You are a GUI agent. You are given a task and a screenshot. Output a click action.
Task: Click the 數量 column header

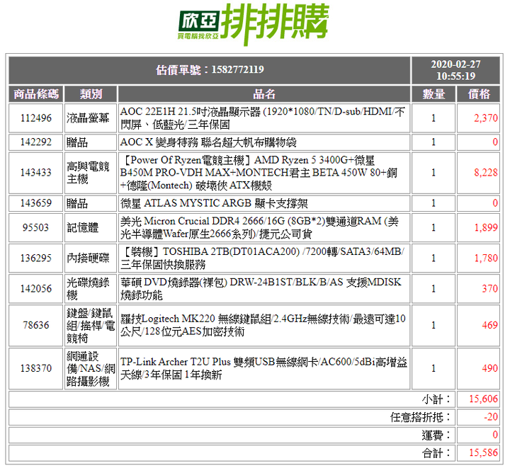(x=433, y=94)
